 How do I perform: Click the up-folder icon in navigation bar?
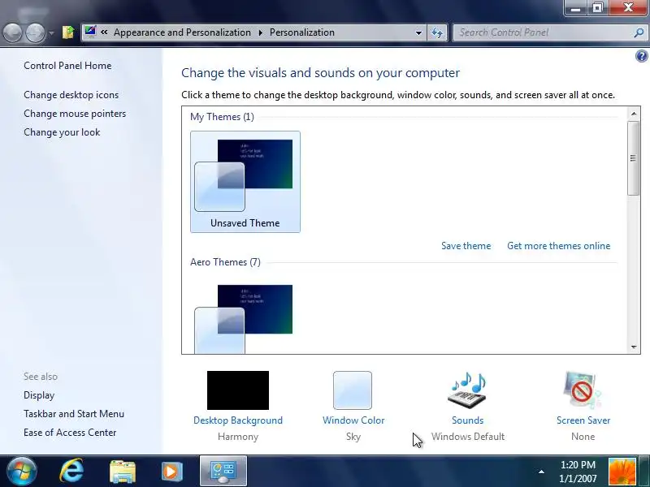tap(68, 32)
